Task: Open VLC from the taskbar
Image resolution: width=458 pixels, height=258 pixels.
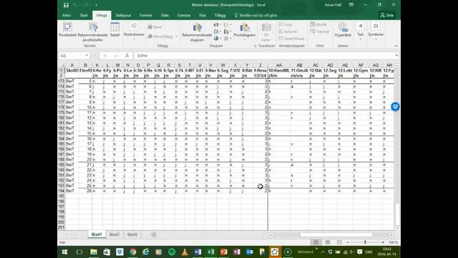Action: [185, 252]
